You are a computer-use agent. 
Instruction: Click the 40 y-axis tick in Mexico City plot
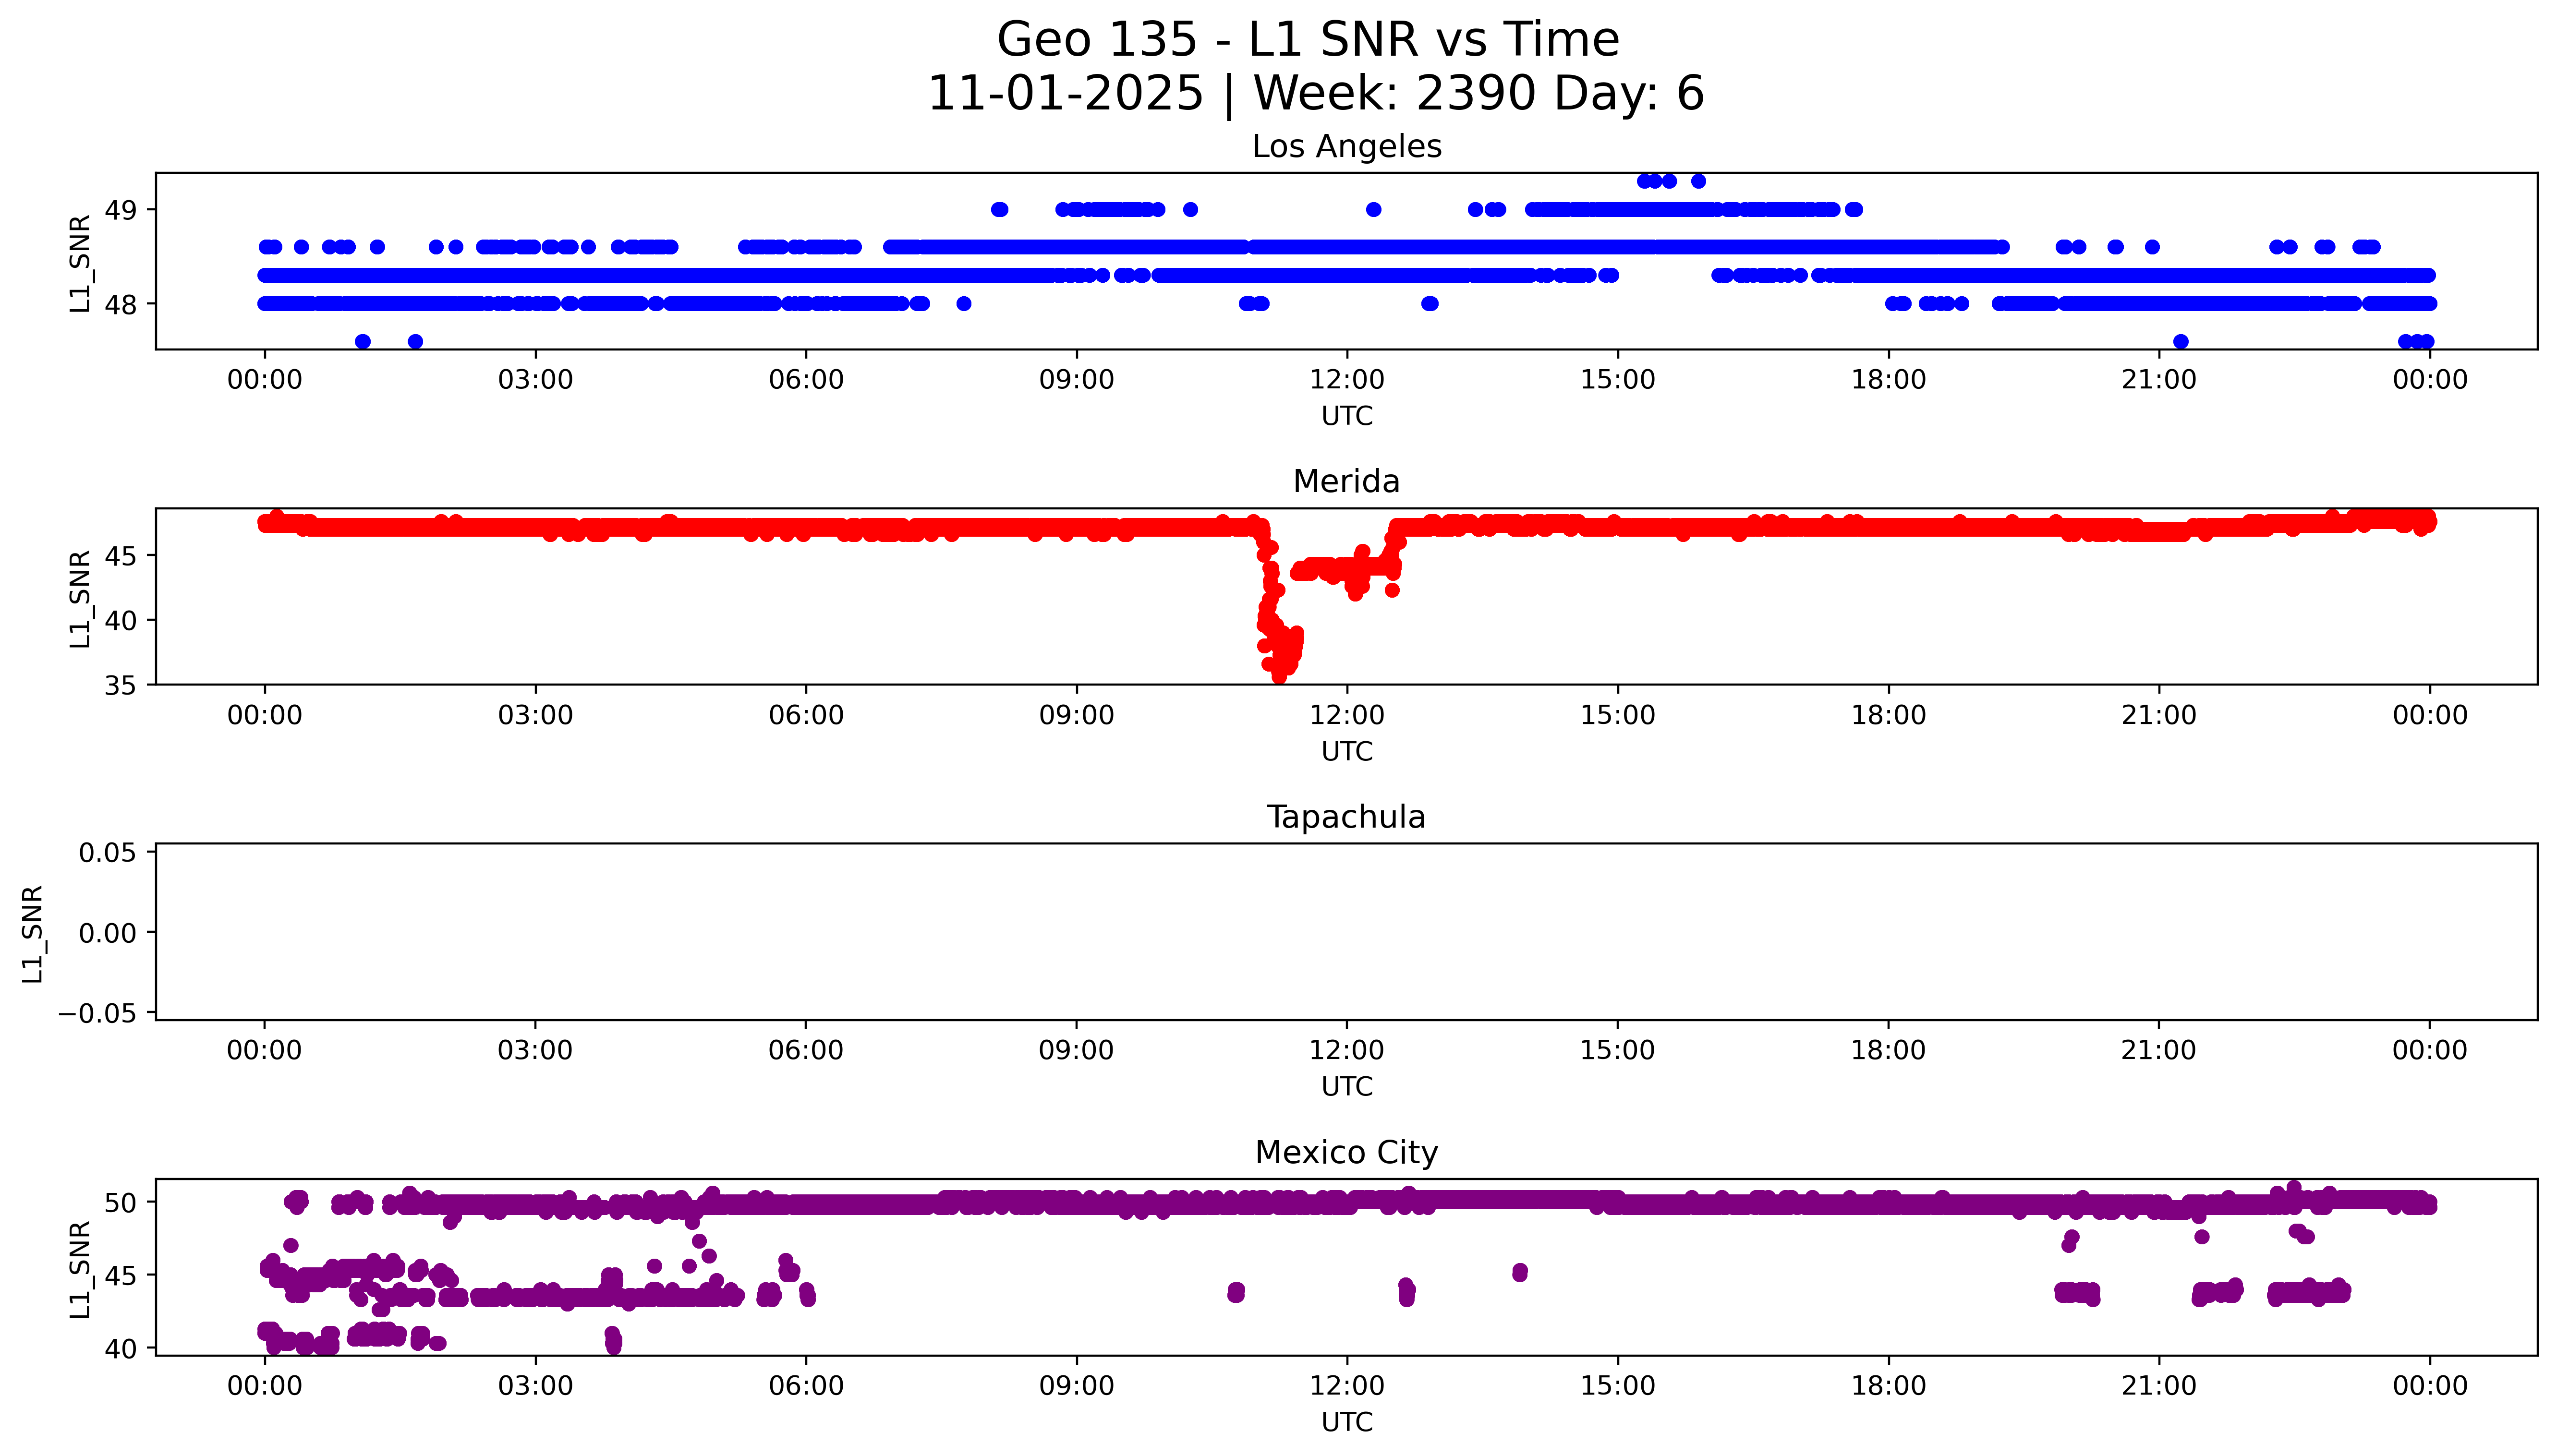121,1349
